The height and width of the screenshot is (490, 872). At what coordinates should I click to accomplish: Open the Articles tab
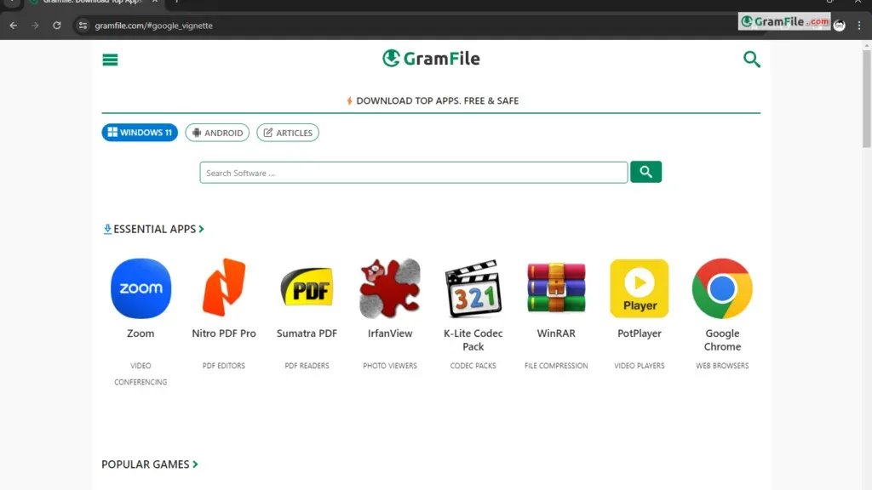point(288,133)
